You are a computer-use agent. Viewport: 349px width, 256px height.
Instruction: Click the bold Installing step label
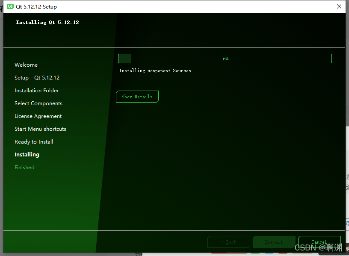pyautogui.click(x=27, y=155)
